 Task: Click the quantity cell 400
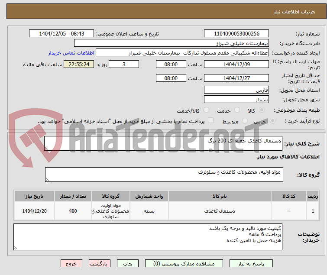pyautogui.click(x=73, y=211)
